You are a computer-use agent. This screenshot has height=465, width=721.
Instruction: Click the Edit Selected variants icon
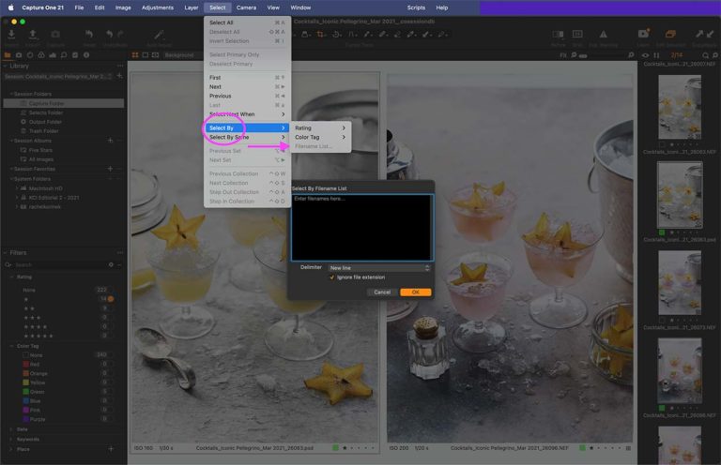(670, 35)
